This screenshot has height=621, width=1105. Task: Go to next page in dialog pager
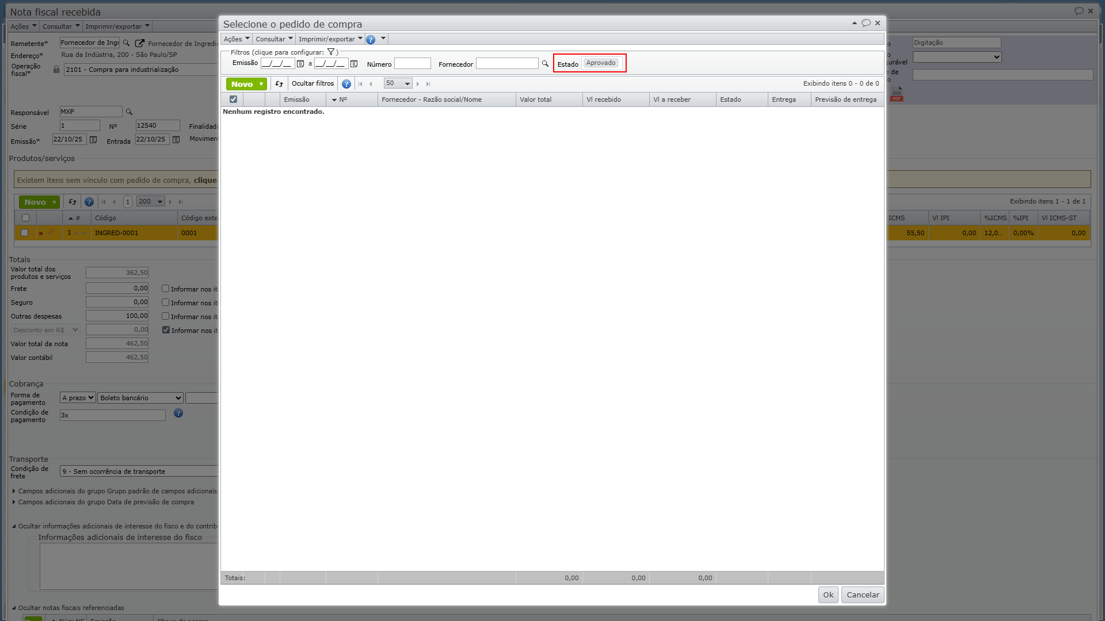418,84
